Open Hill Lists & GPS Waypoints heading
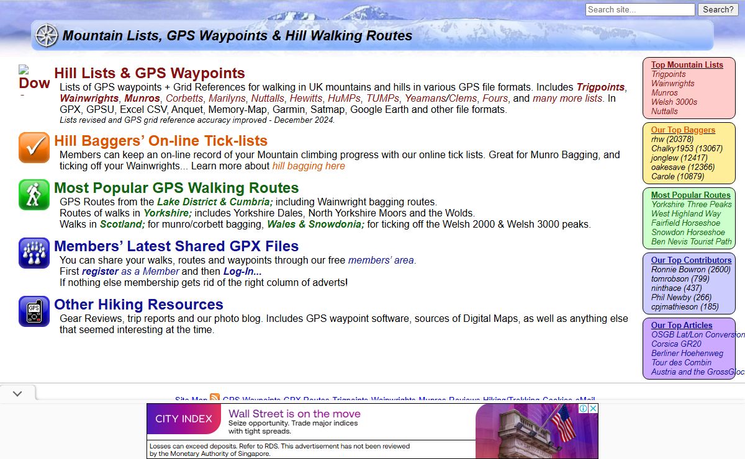This screenshot has height=459, width=745. [149, 73]
